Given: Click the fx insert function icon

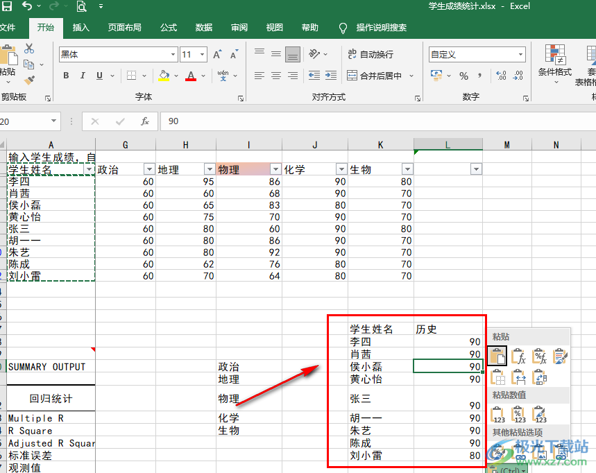Looking at the screenshot, I should click(145, 121).
